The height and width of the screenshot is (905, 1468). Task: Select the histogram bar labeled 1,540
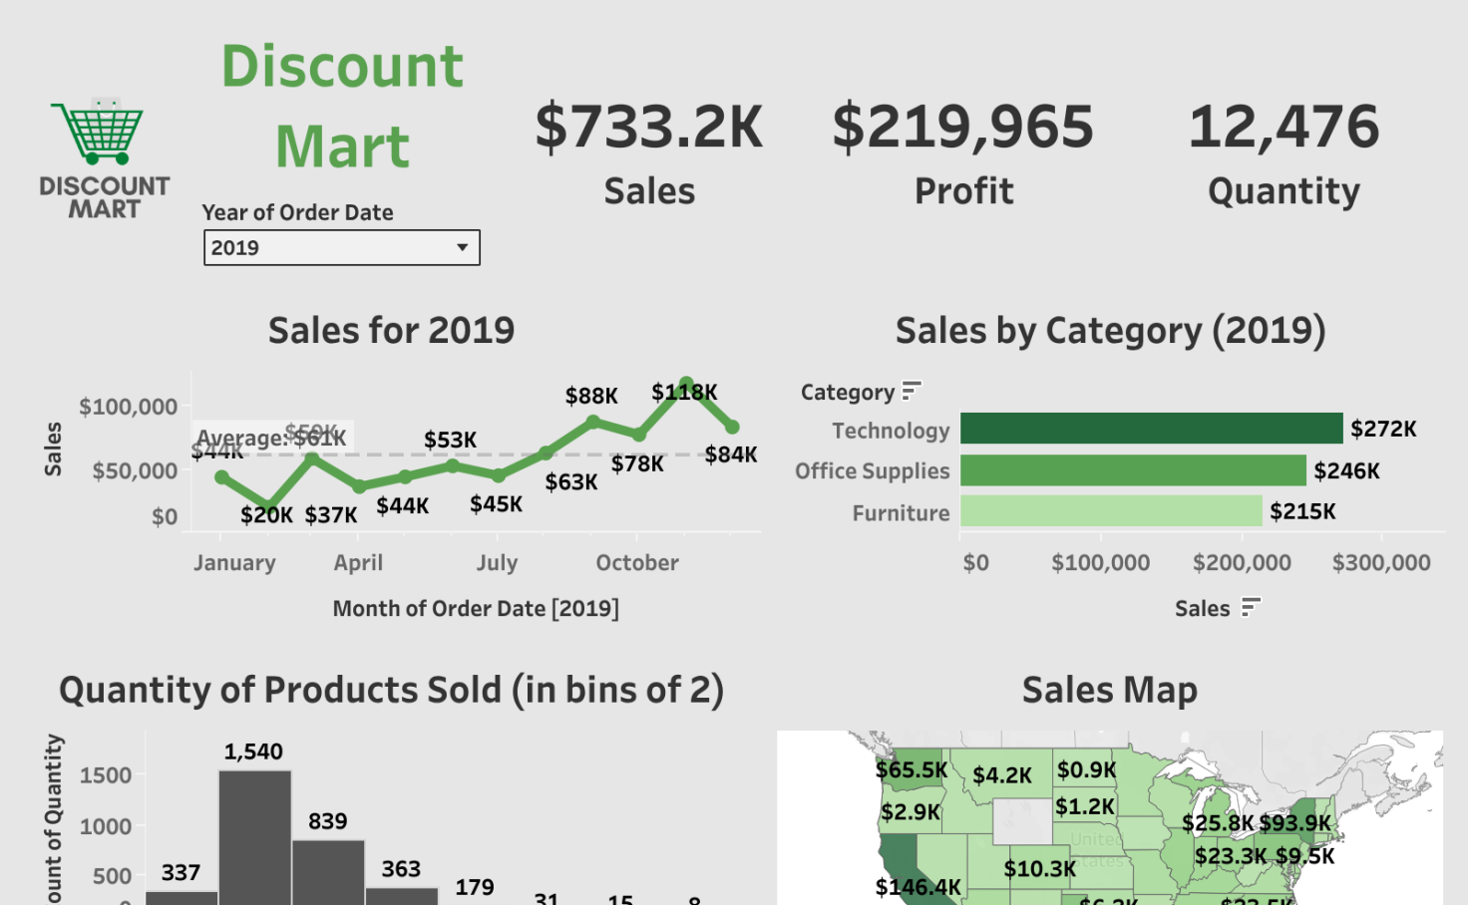click(255, 837)
